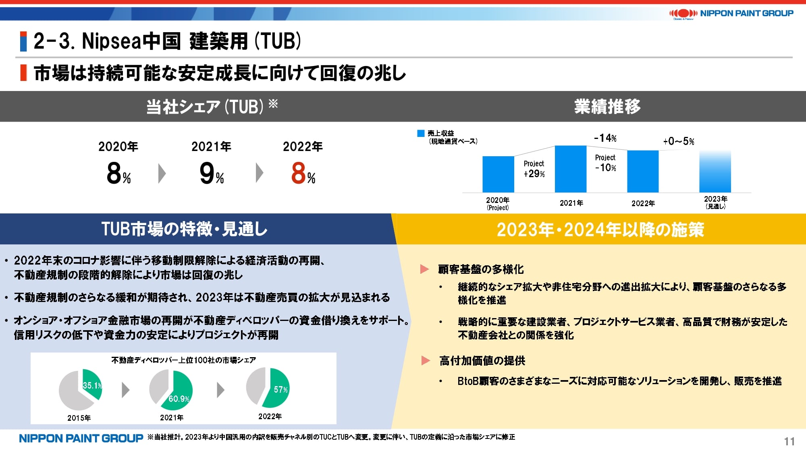
Task: Click the arrow between 2021年 and 2022年 pies
Action: point(220,390)
